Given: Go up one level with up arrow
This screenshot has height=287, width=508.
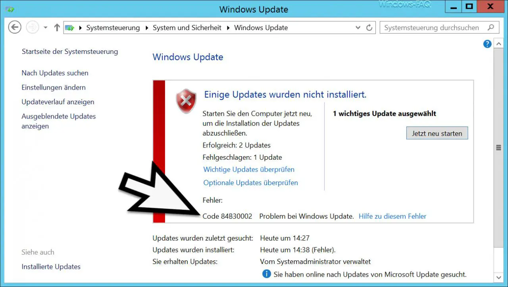Looking at the screenshot, I should pos(57,28).
